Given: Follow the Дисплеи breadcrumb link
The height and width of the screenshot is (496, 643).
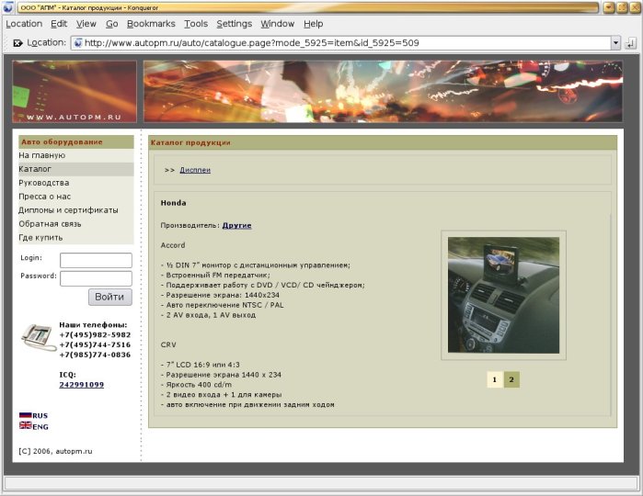Looking at the screenshot, I should tap(195, 170).
